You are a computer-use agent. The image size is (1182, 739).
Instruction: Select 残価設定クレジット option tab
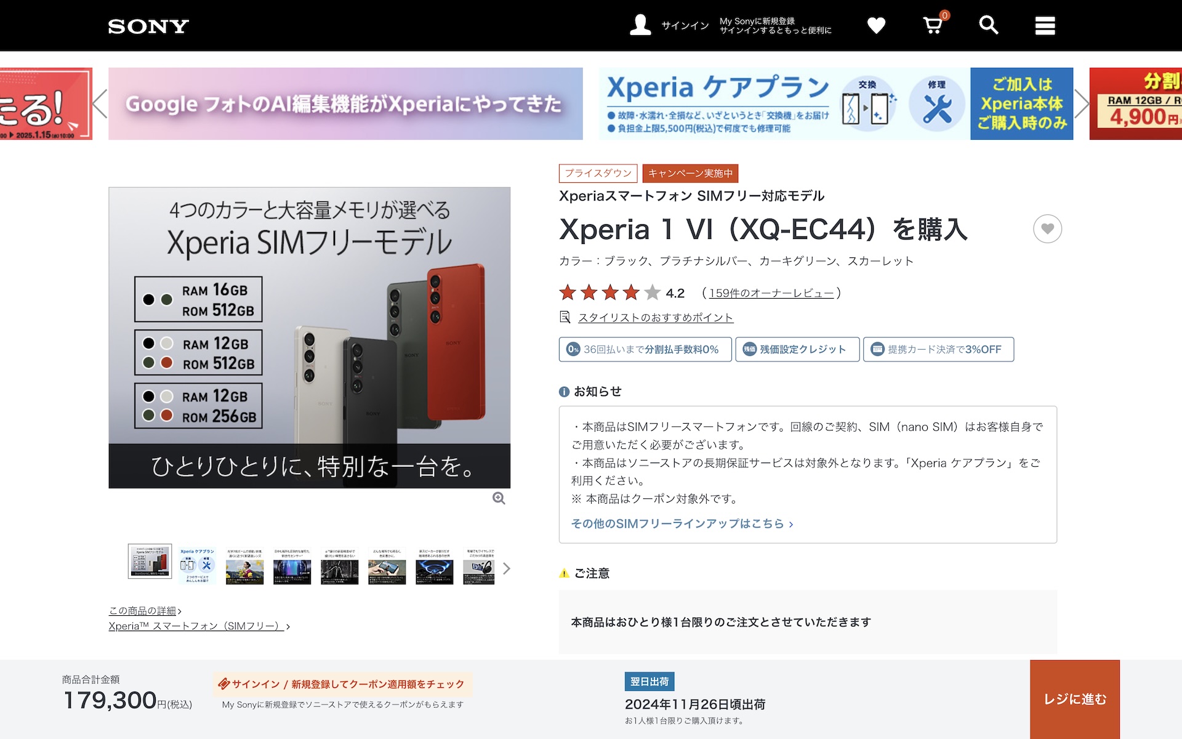(x=797, y=349)
